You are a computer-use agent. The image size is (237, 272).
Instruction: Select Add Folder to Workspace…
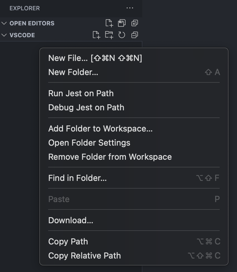[134, 129]
